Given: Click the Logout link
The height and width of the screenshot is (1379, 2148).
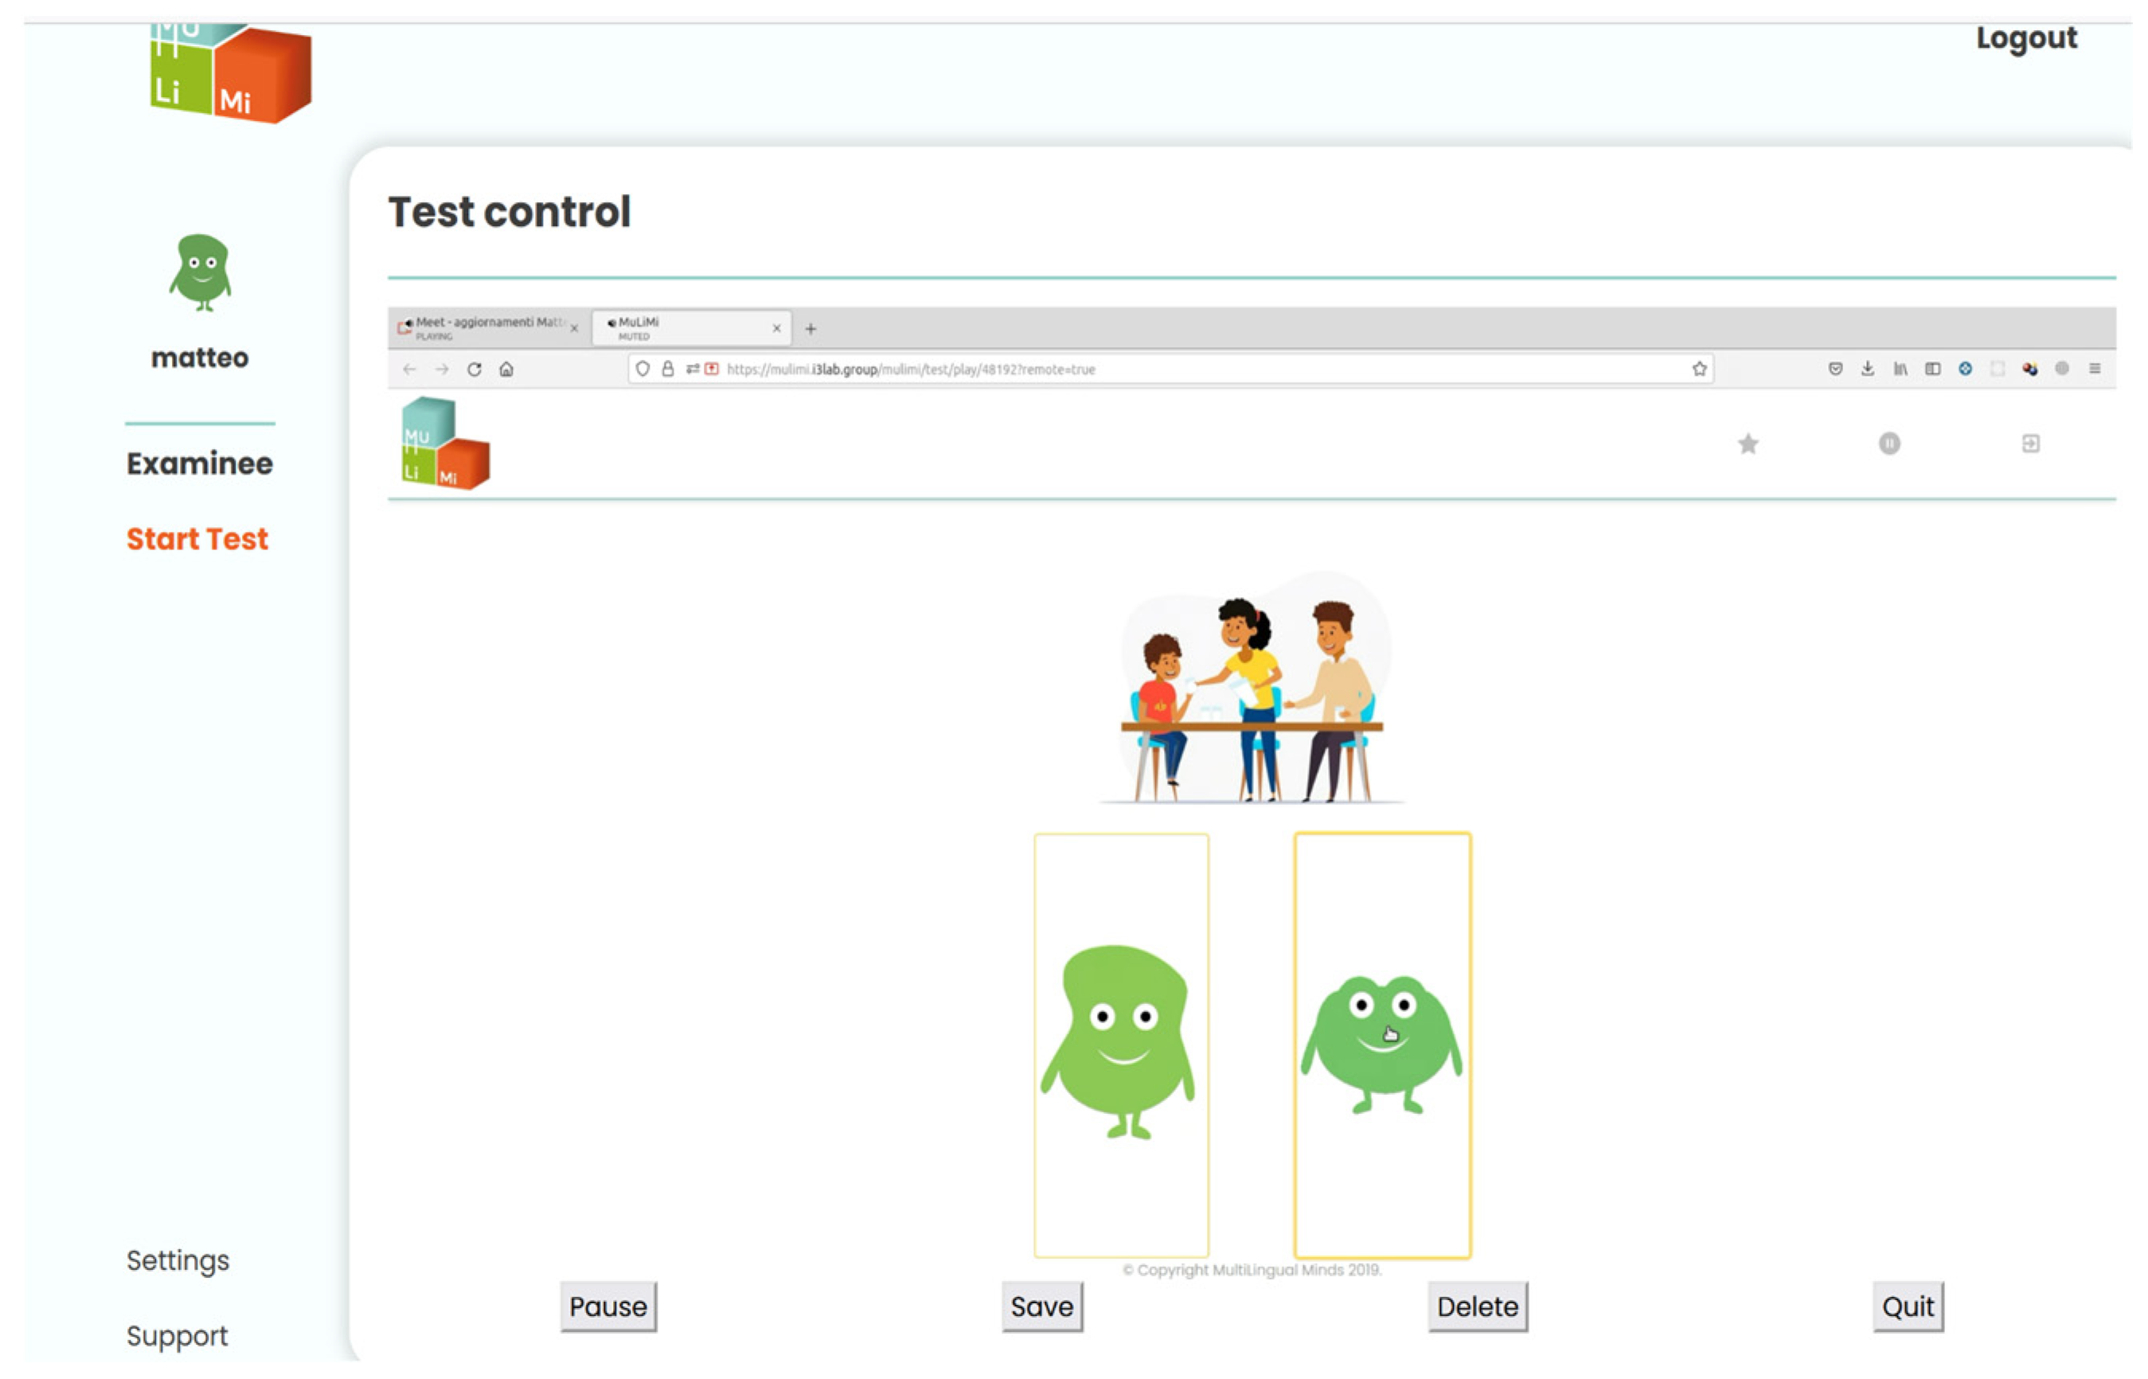Looking at the screenshot, I should 2025,38.
